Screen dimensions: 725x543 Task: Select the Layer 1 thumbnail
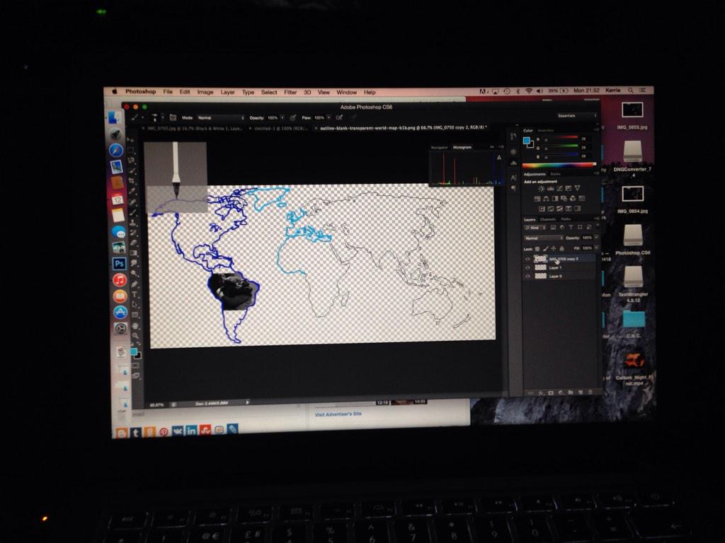pyautogui.click(x=540, y=267)
